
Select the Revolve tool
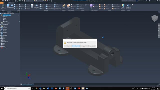(x=12, y=6)
